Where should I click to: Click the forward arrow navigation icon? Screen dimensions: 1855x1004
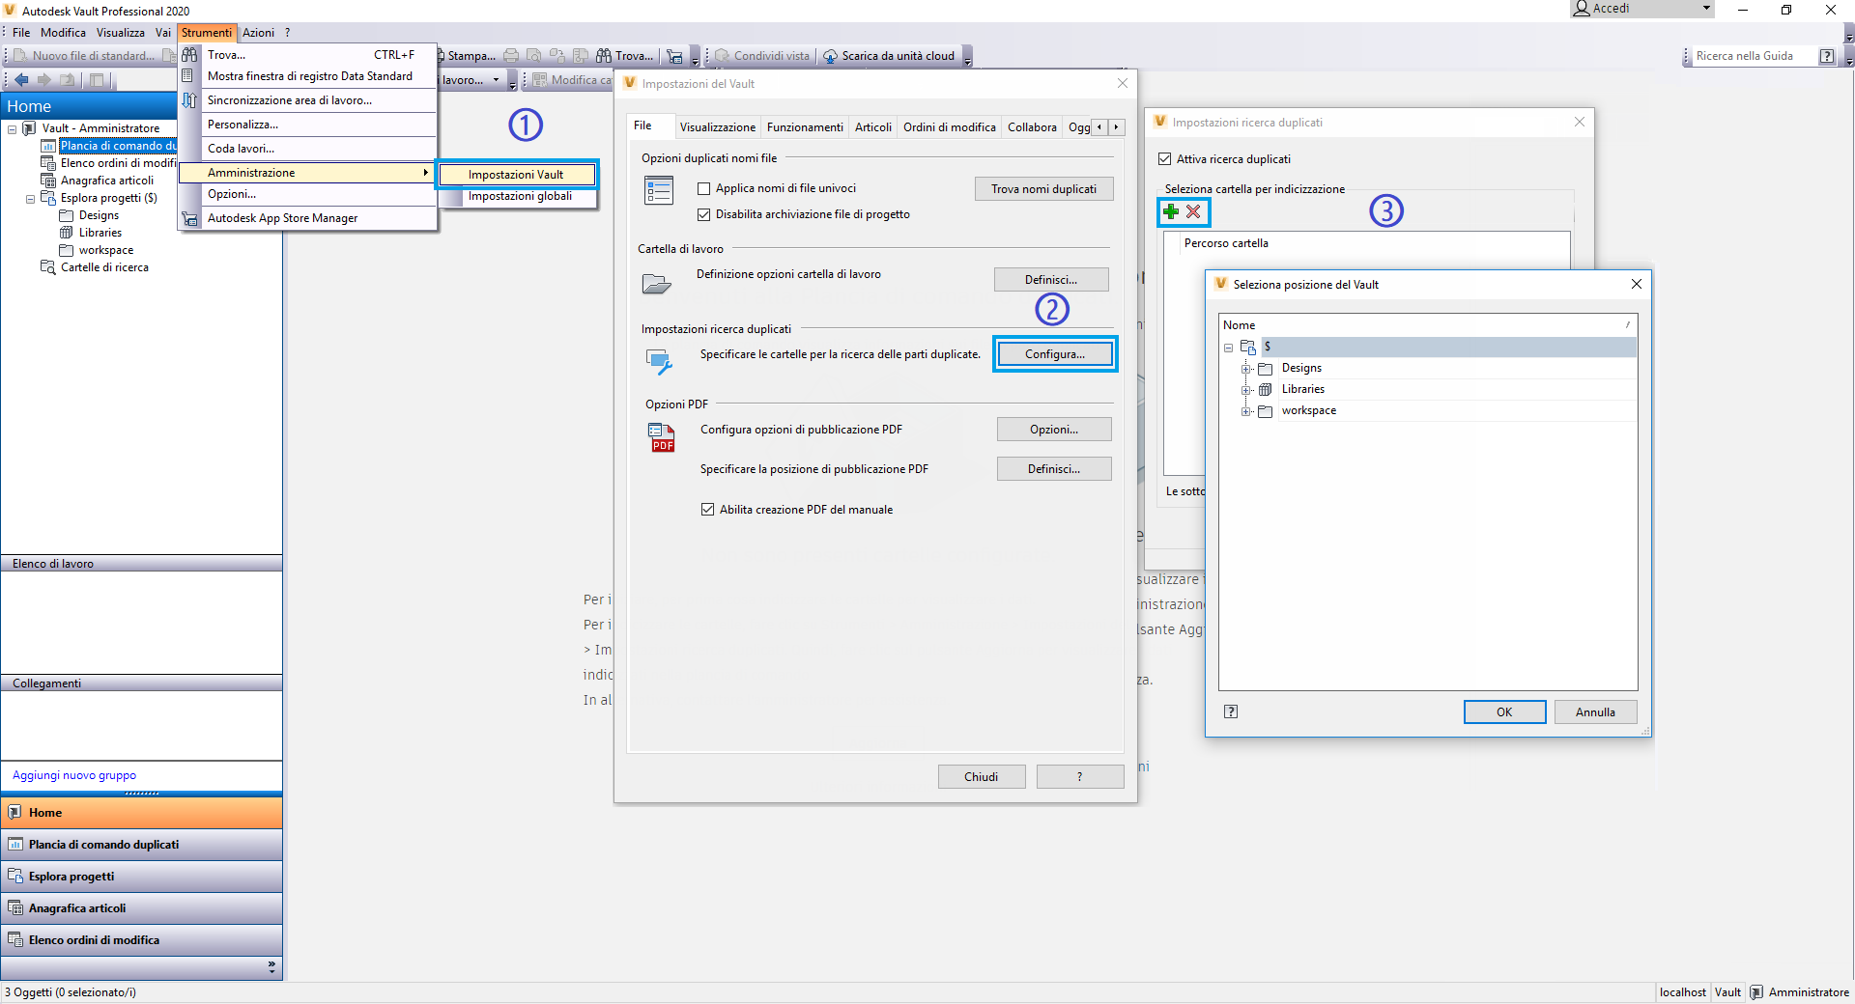43,80
